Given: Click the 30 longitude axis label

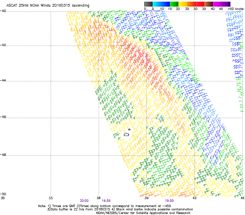Looking at the screenshot, I should point(3,198).
